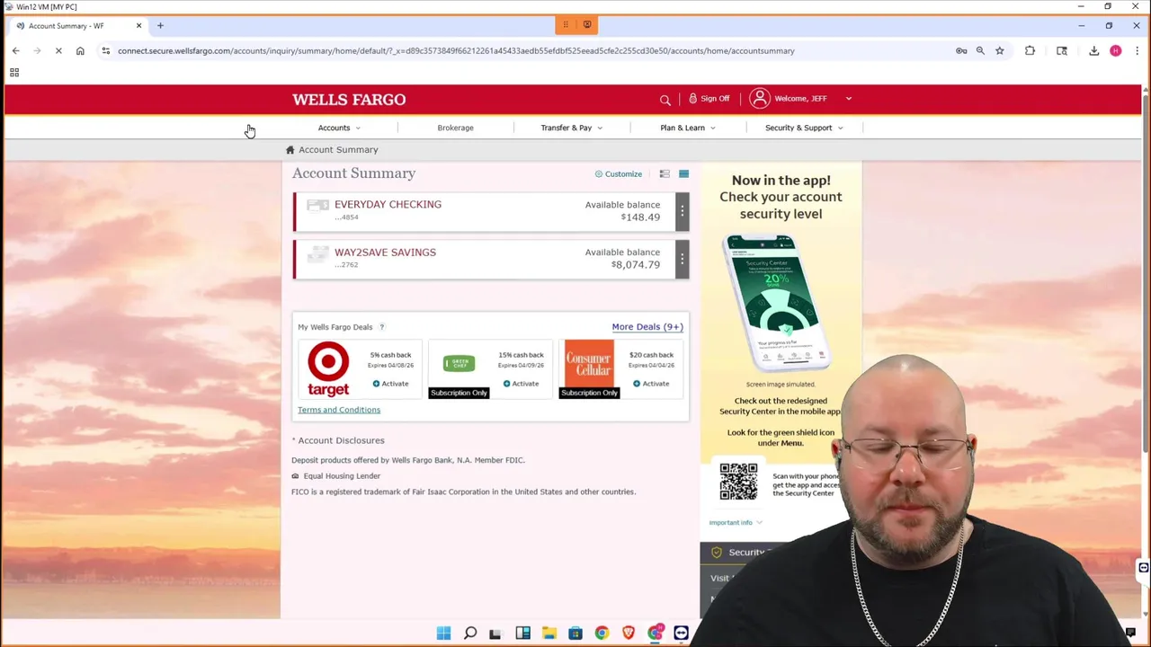Image resolution: width=1151 pixels, height=647 pixels.
Task: Open the password manager key icon
Action: click(961, 51)
